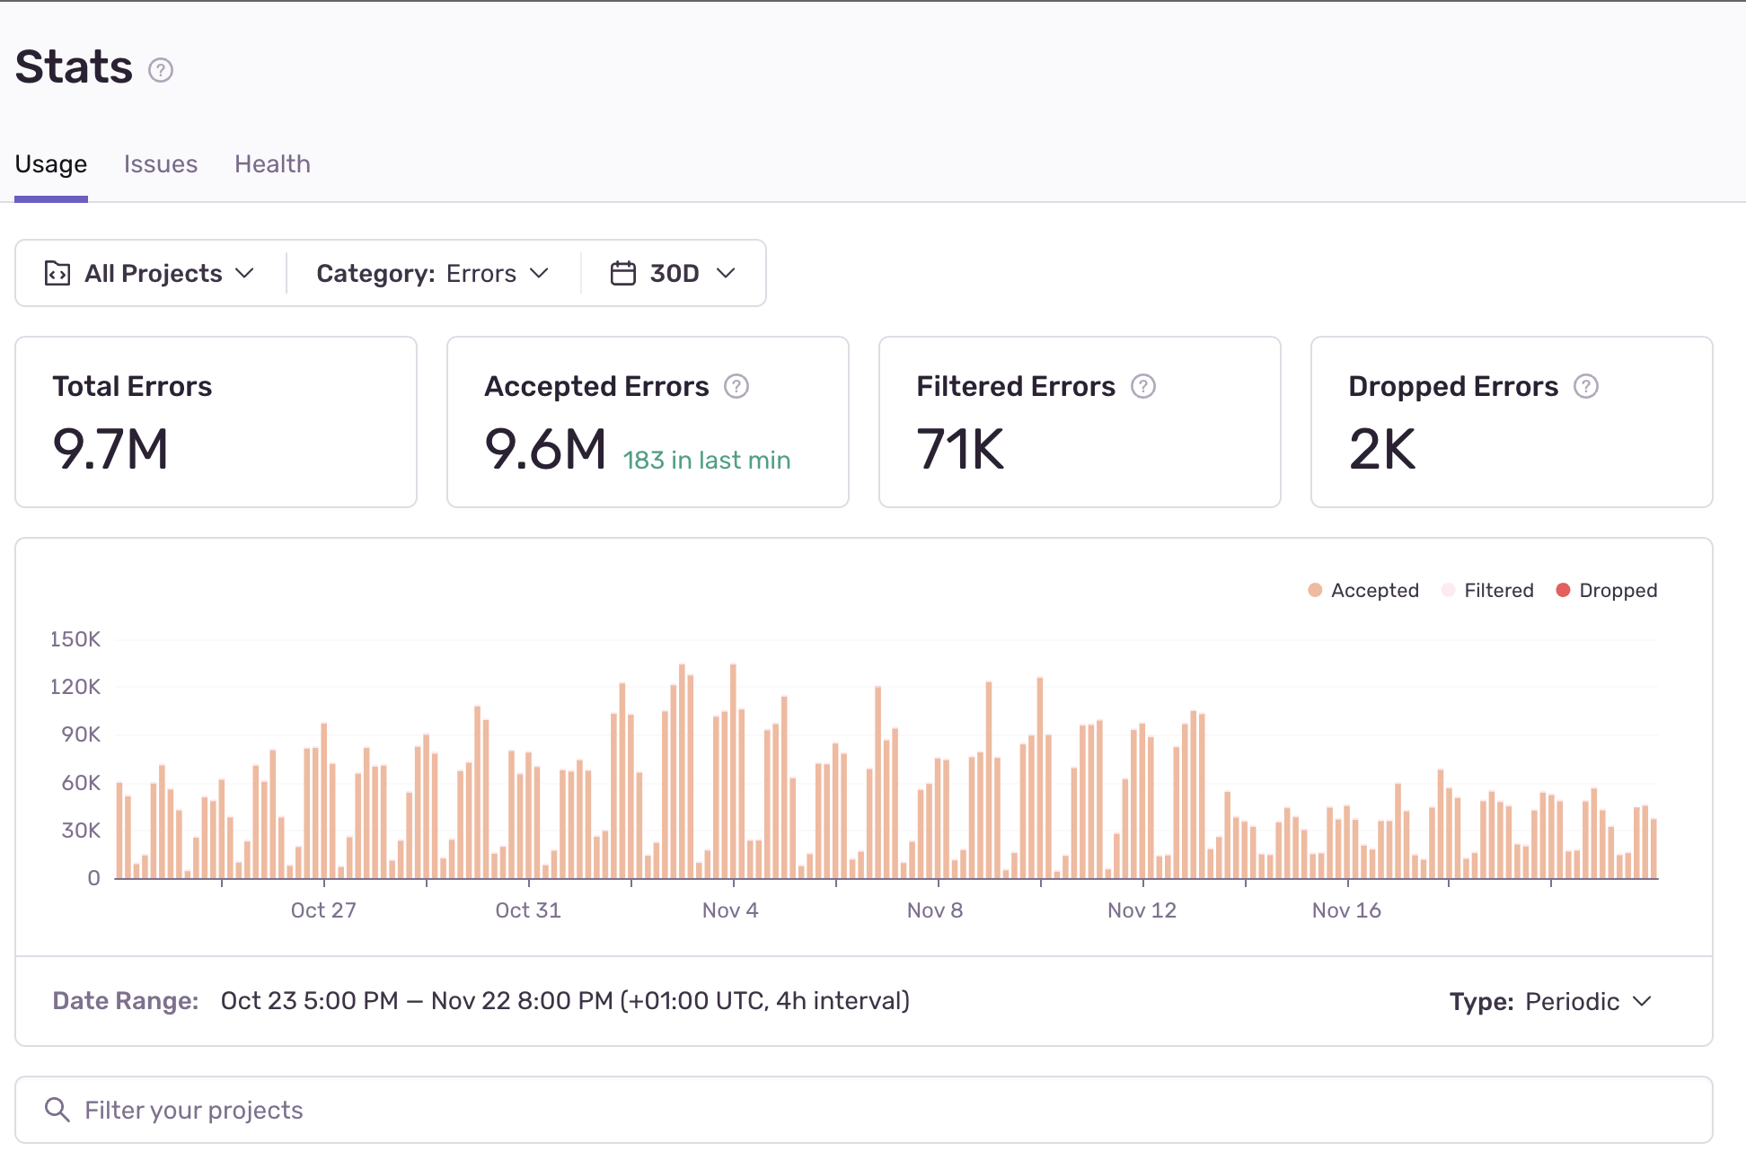Toggle the Filtered series in the chart legend
The height and width of the screenshot is (1160, 1746).
pyautogui.click(x=1487, y=590)
